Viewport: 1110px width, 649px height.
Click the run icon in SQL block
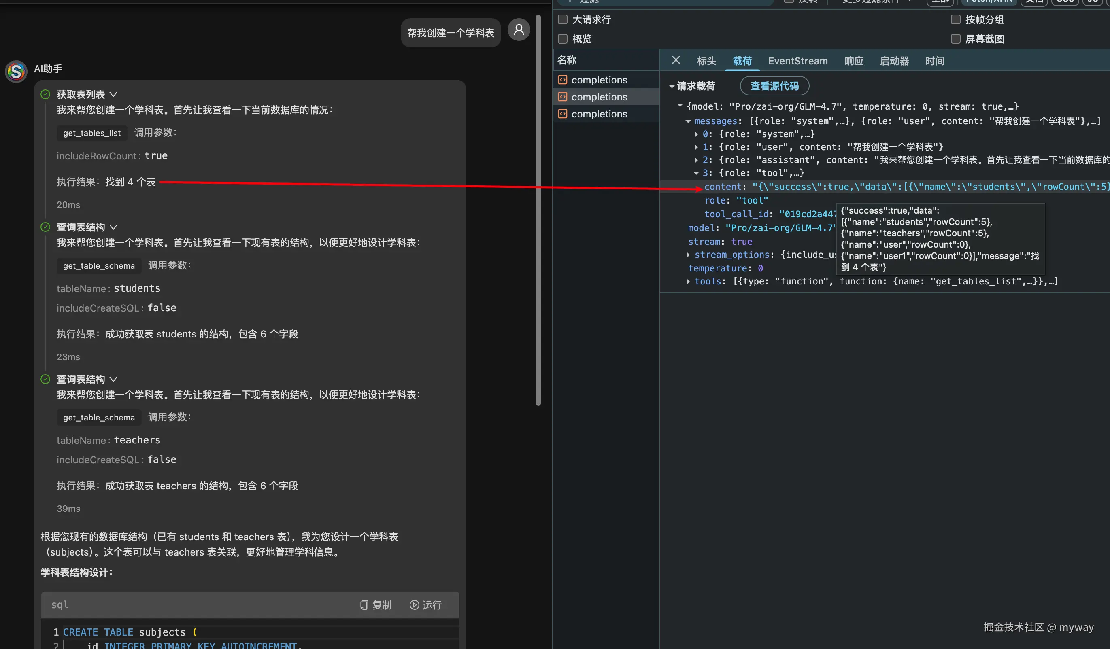414,605
